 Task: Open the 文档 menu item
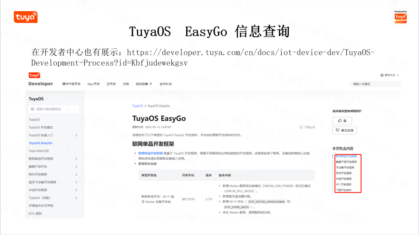point(126,84)
